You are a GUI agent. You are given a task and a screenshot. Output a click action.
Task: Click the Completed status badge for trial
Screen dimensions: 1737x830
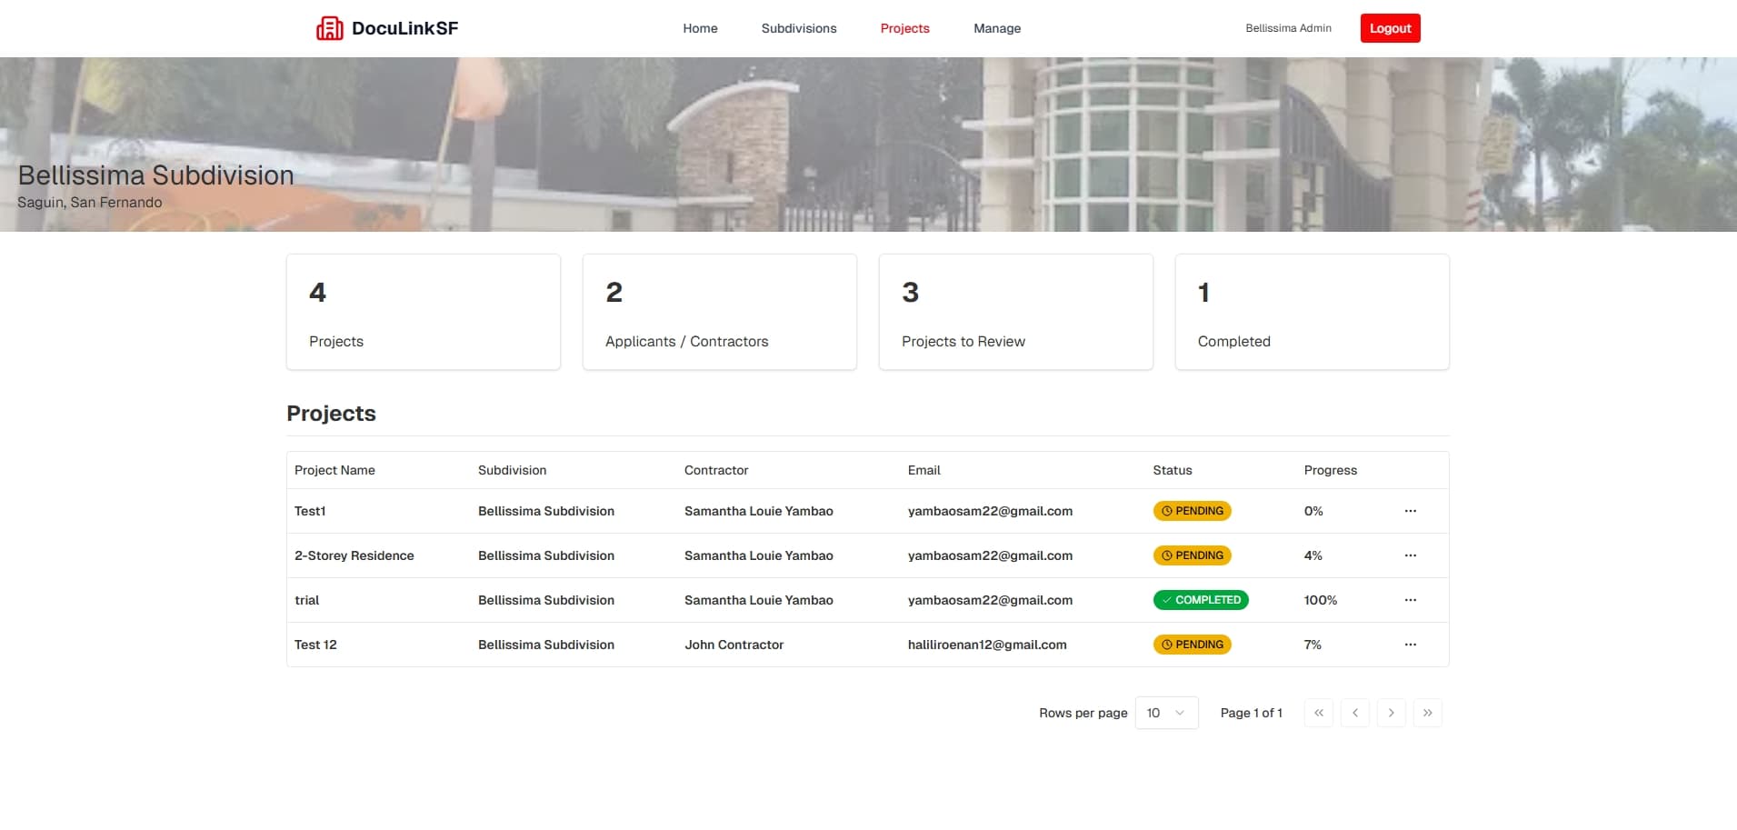[x=1200, y=600]
